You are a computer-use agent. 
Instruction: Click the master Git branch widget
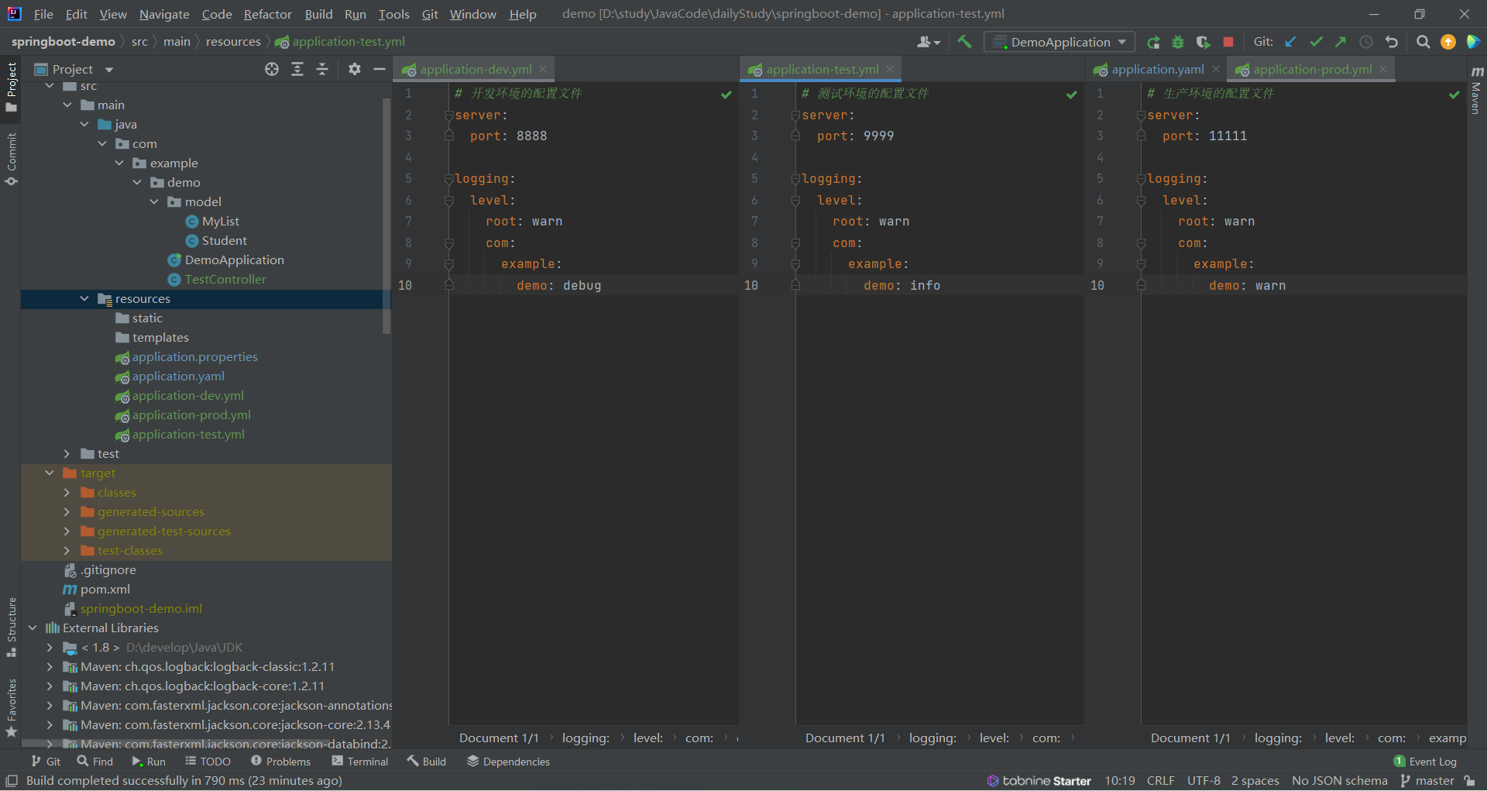tap(1427, 781)
